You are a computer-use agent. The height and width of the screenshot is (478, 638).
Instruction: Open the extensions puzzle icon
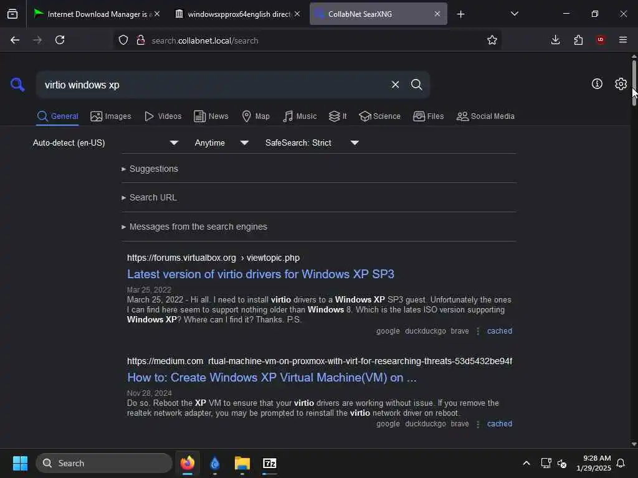(x=578, y=40)
